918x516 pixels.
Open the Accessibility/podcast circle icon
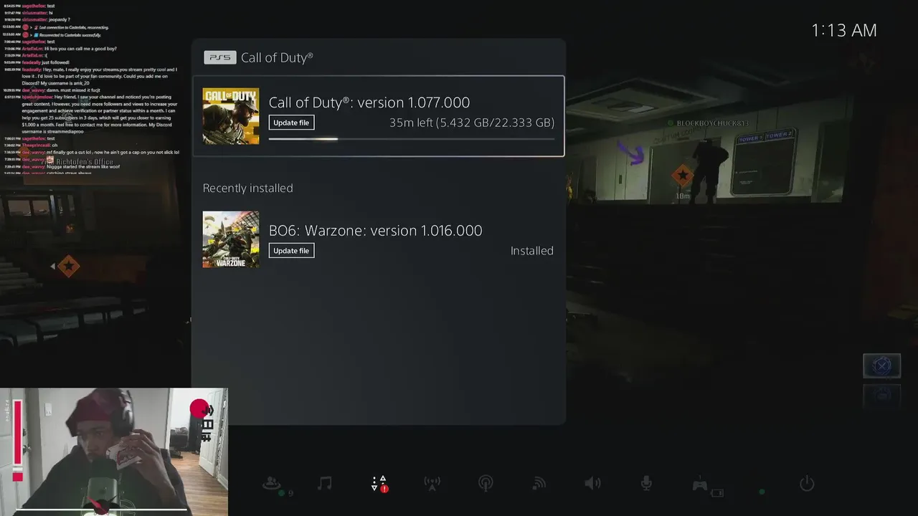[x=486, y=484]
